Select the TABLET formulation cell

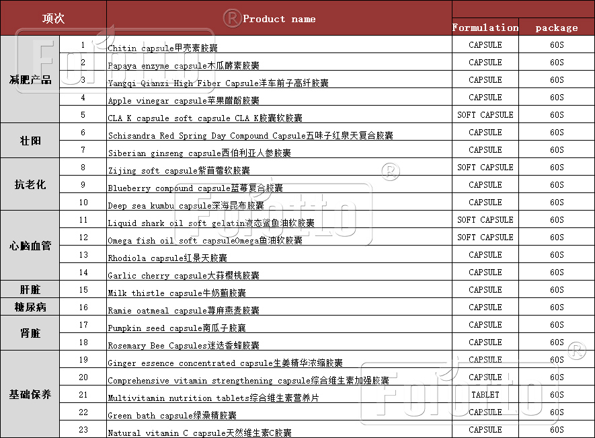coord(485,394)
